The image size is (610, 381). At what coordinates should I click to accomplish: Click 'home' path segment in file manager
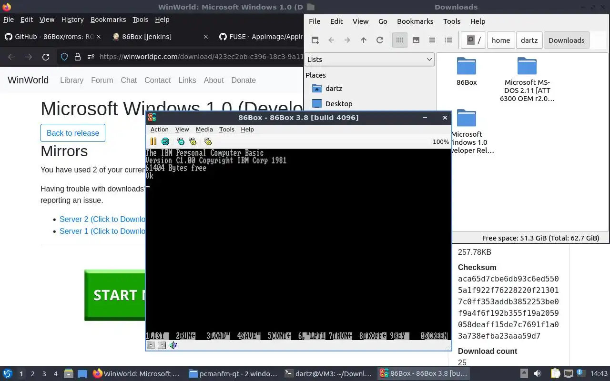tap(501, 40)
